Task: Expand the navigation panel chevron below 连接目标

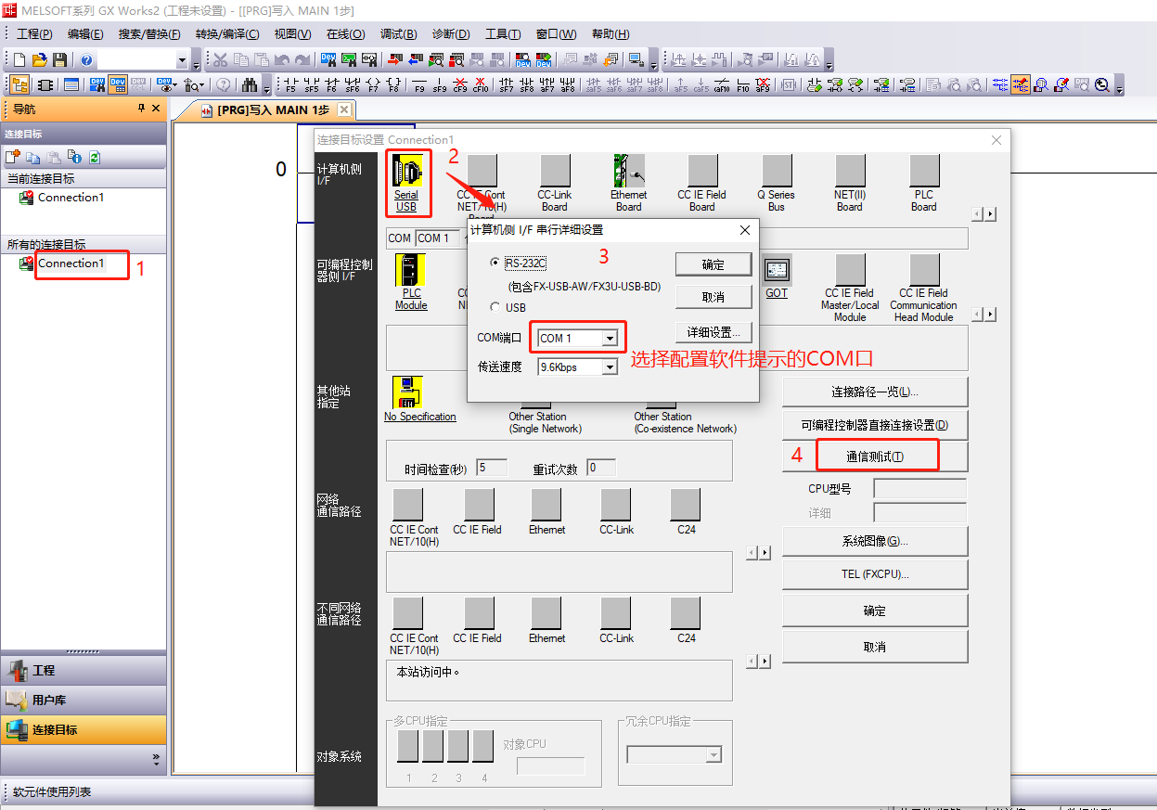Action: (156, 760)
